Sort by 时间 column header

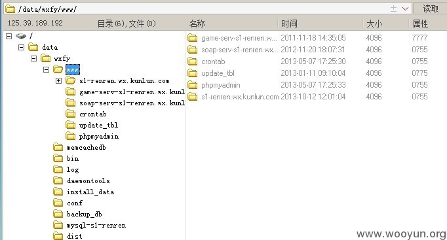(x=289, y=24)
